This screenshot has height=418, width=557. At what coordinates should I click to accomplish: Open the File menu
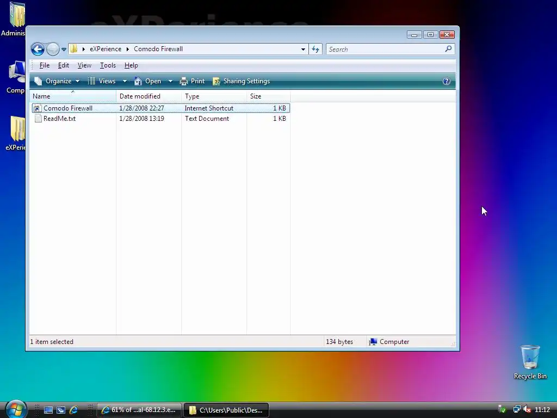click(x=45, y=65)
